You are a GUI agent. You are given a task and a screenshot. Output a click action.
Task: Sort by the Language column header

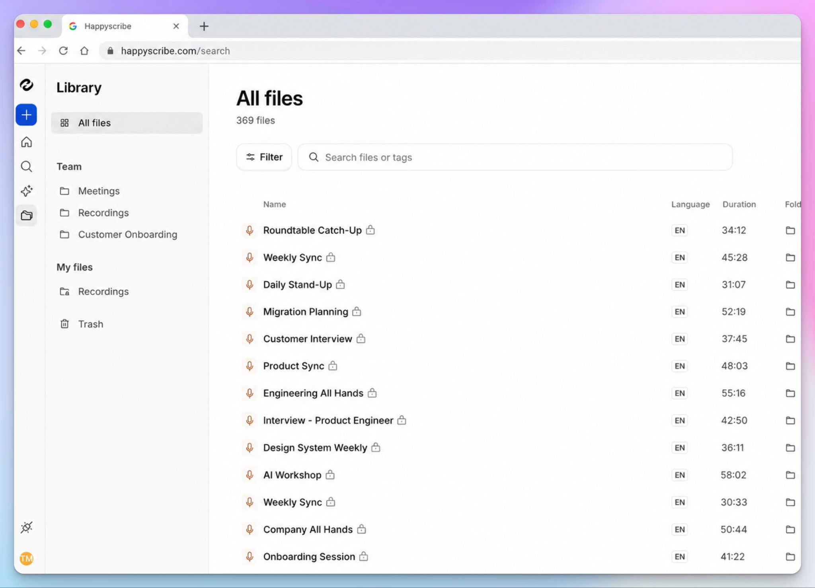pyautogui.click(x=690, y=204)
